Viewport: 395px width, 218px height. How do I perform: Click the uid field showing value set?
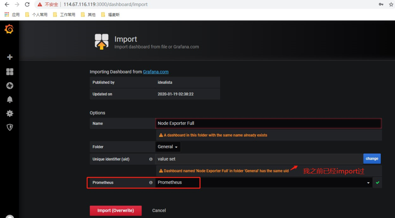point(259,159)
